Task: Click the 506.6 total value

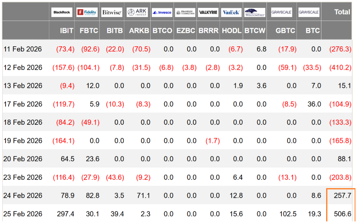Action: tap(342, 213)
